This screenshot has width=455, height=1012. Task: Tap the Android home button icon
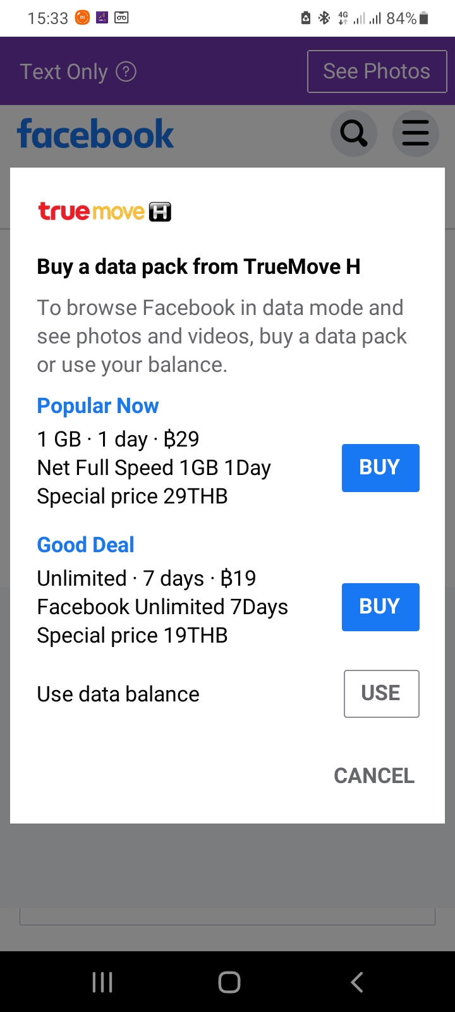(x=229, y=982)
